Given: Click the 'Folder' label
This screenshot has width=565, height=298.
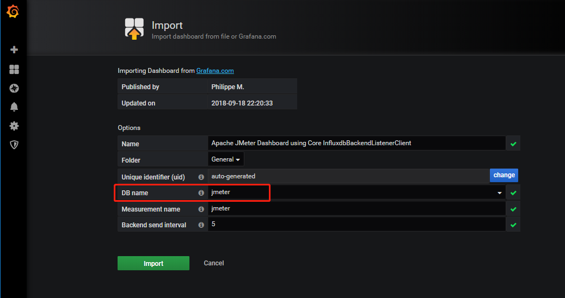Looking at the screenshot, I should pos(131,160).
